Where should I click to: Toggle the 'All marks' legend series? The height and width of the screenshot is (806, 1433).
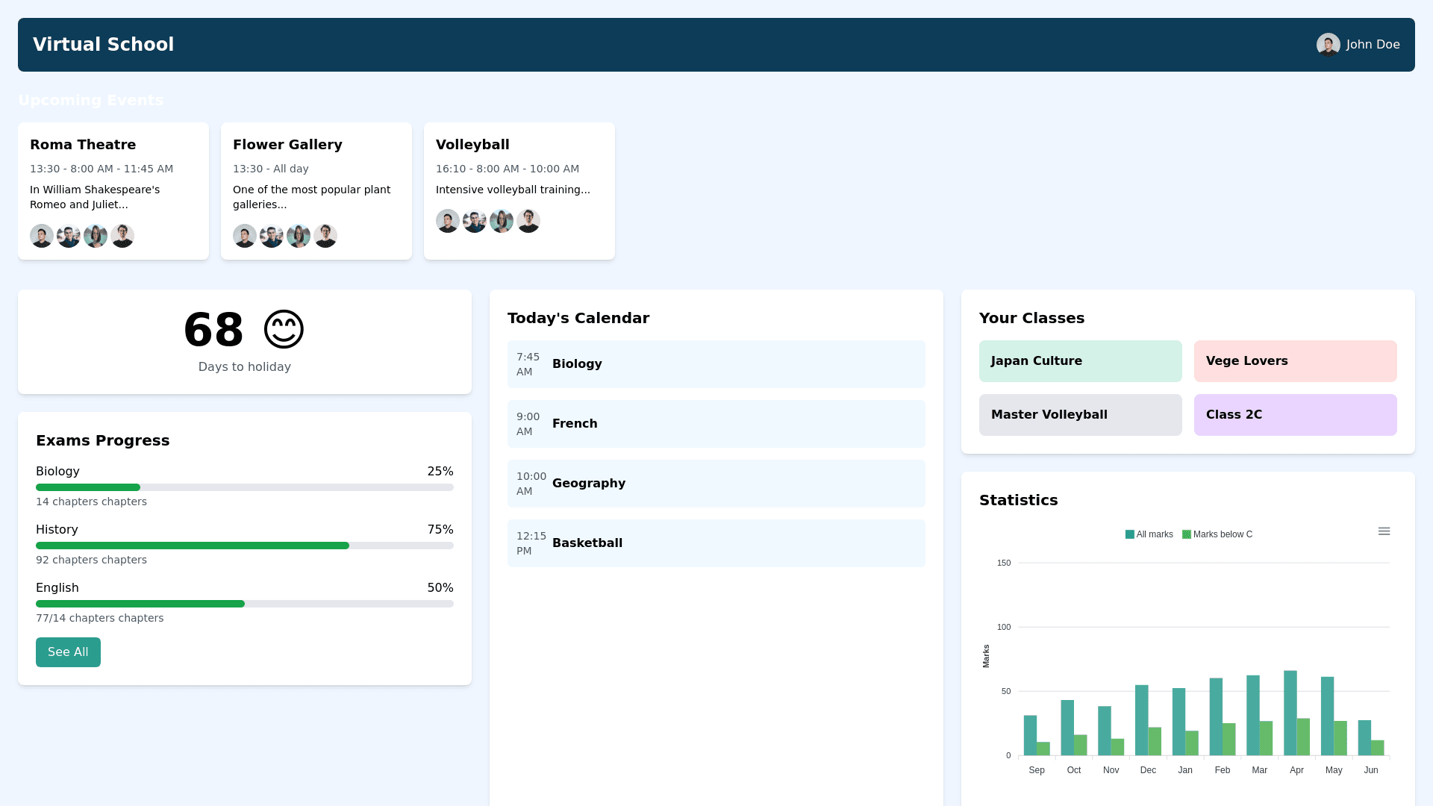[1149, 534]
